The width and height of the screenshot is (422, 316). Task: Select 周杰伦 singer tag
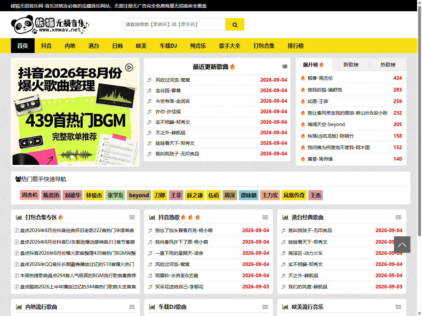pyautogui.click(x=30, y=195)
